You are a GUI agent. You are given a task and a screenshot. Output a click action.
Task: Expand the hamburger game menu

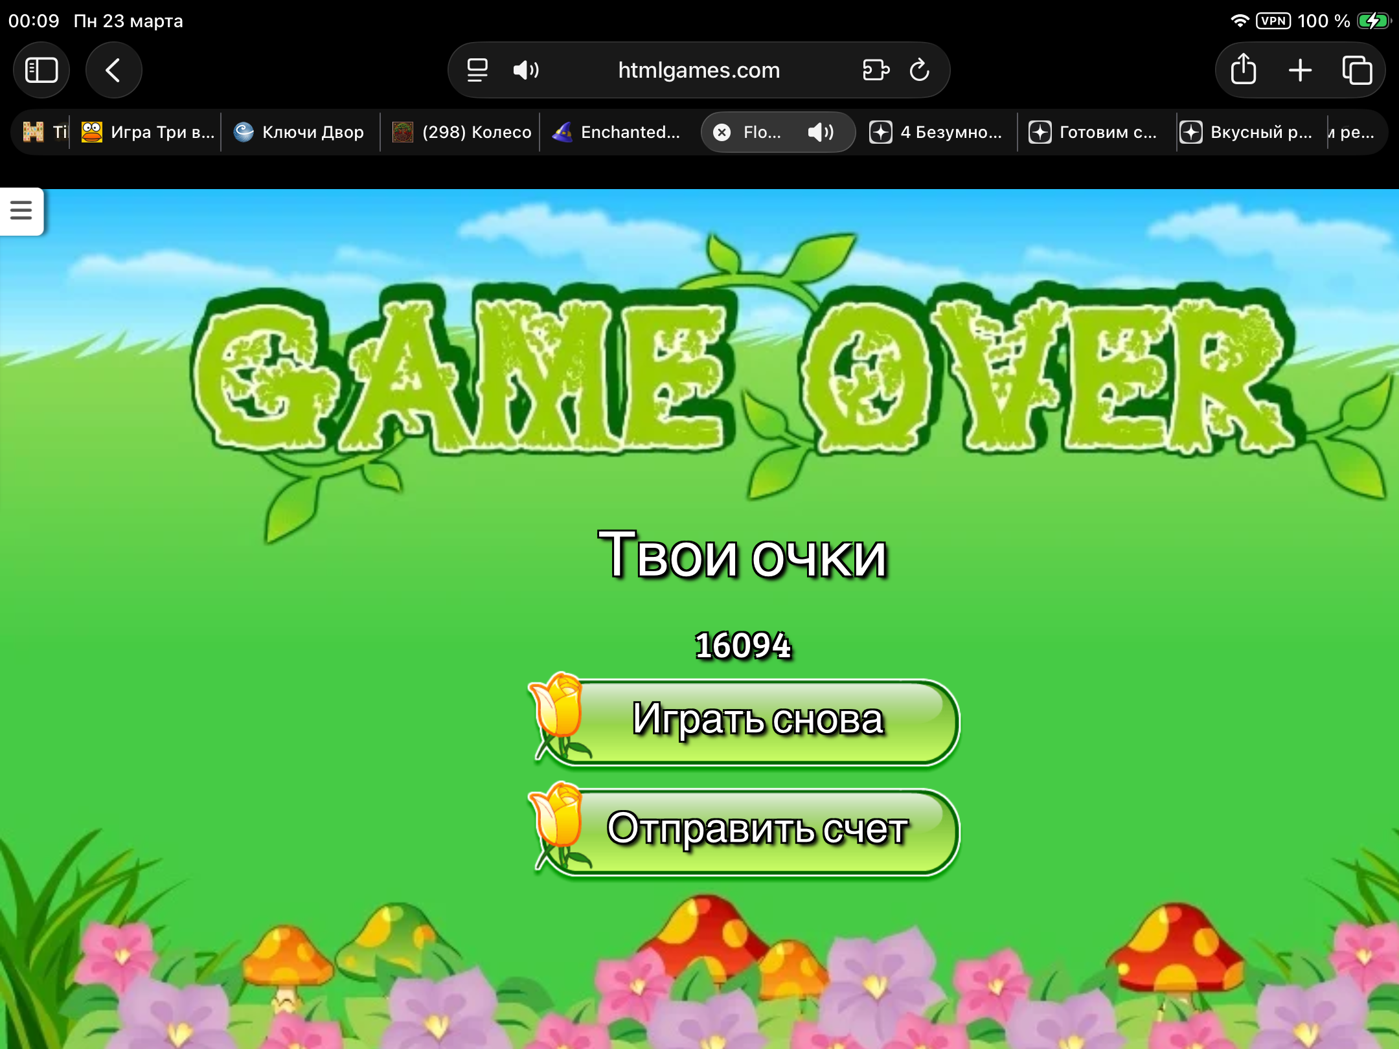[21, 210]
